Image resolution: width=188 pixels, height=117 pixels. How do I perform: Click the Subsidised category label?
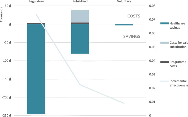(x=80, y=2)
